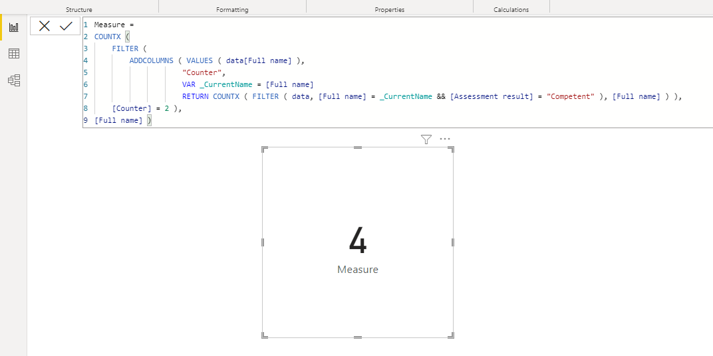Screen dimensions: 713x356
Task: Open the card visual's filter icon
Action: pos(426,139)
